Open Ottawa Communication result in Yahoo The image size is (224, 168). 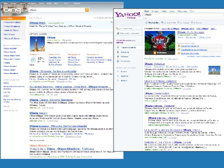tap(157, 93)
